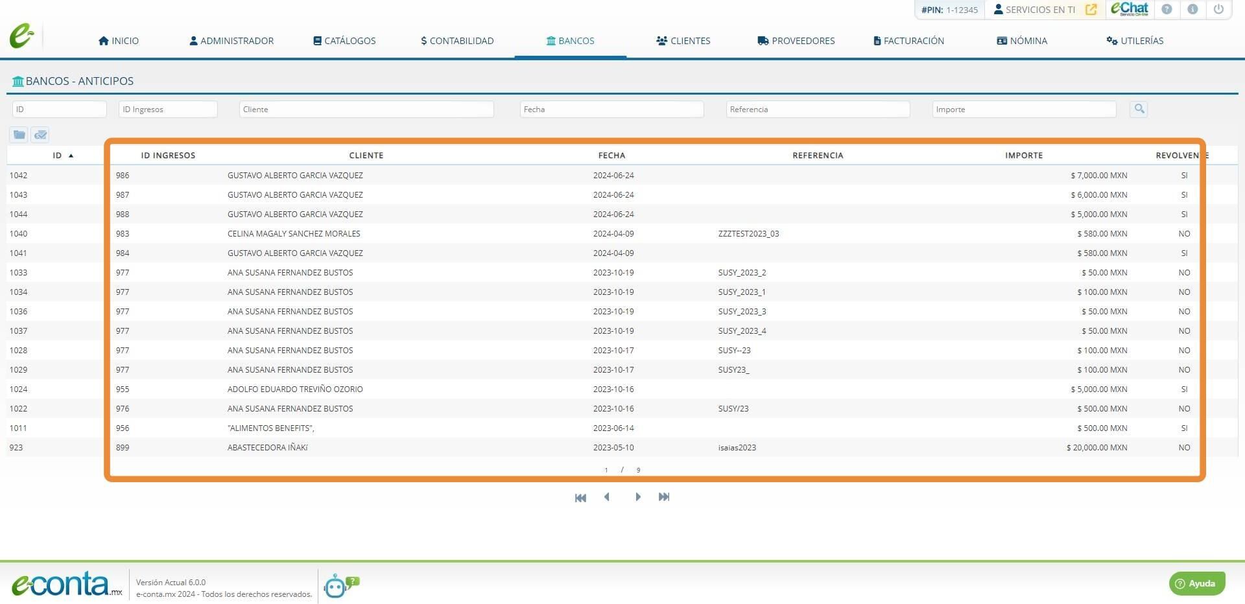
Task: Open the info icon in top bar
Action: [x=1192, y=9]
